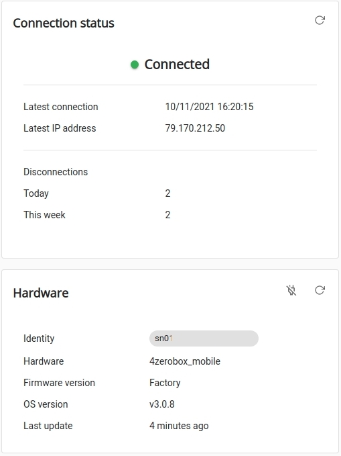Click the 4 minutes ago update time
This screenshot has width=341, height=456.
(x=179, y=426)
